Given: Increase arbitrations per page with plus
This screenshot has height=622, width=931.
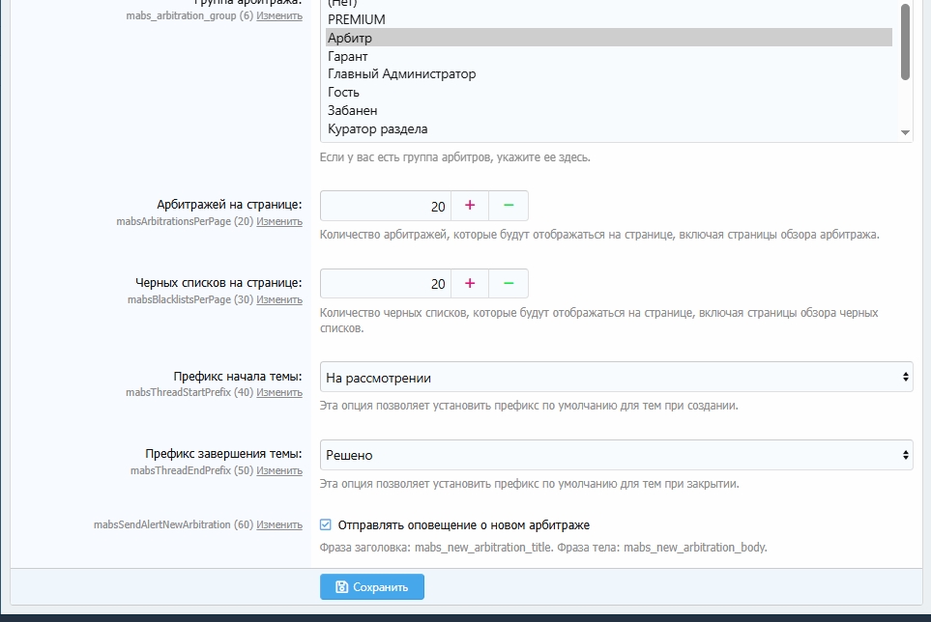Looking at the screenshot, I should tap(470, 206).
